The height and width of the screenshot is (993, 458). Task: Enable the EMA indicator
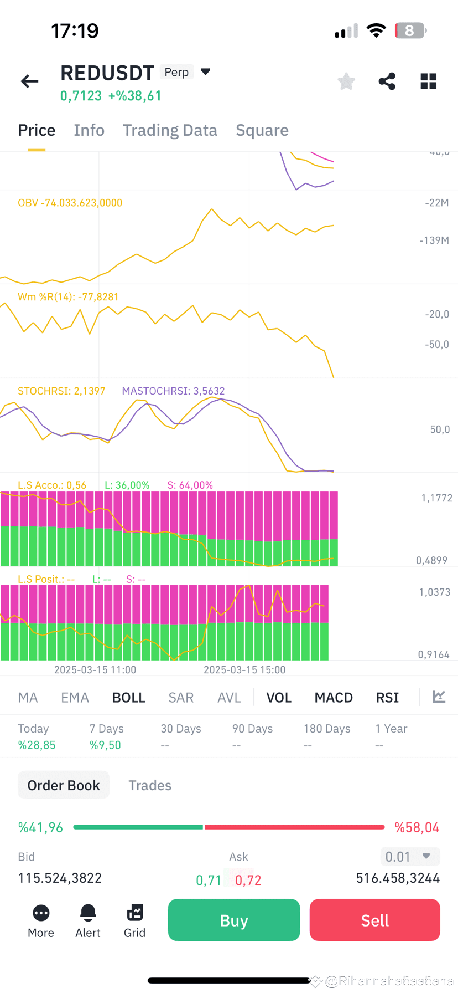[75, 698]
